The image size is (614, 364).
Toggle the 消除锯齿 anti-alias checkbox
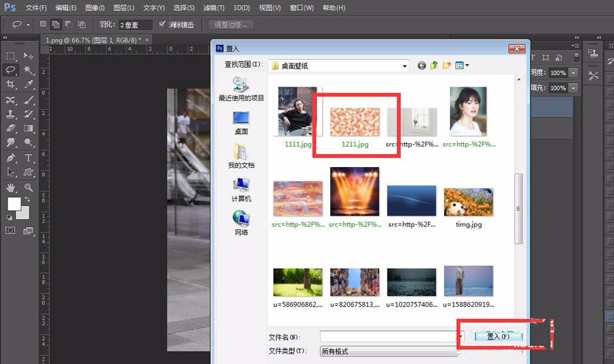[162, 25]
